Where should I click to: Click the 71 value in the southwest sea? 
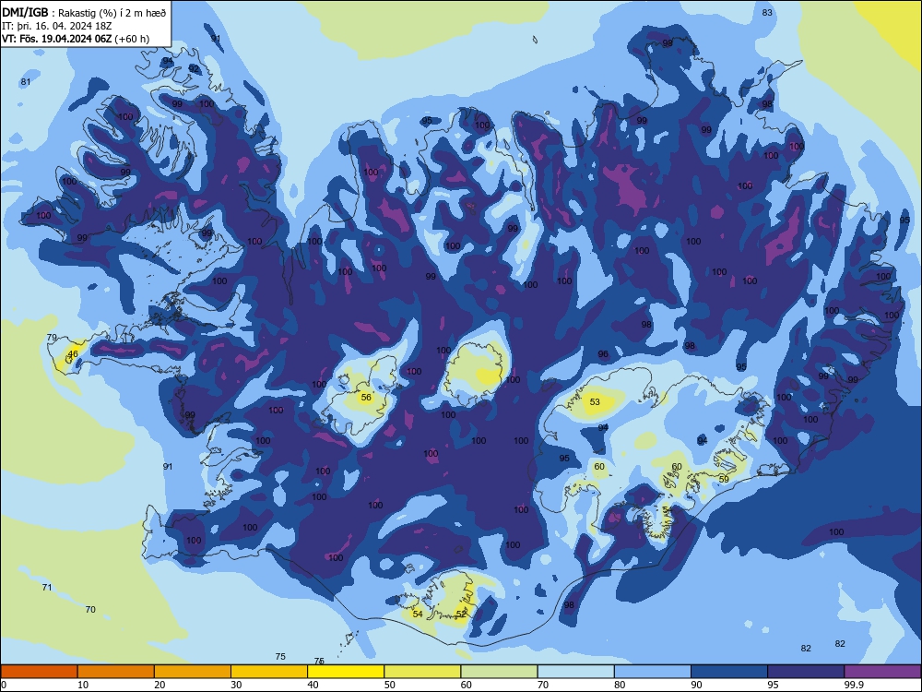coord(47,588)
